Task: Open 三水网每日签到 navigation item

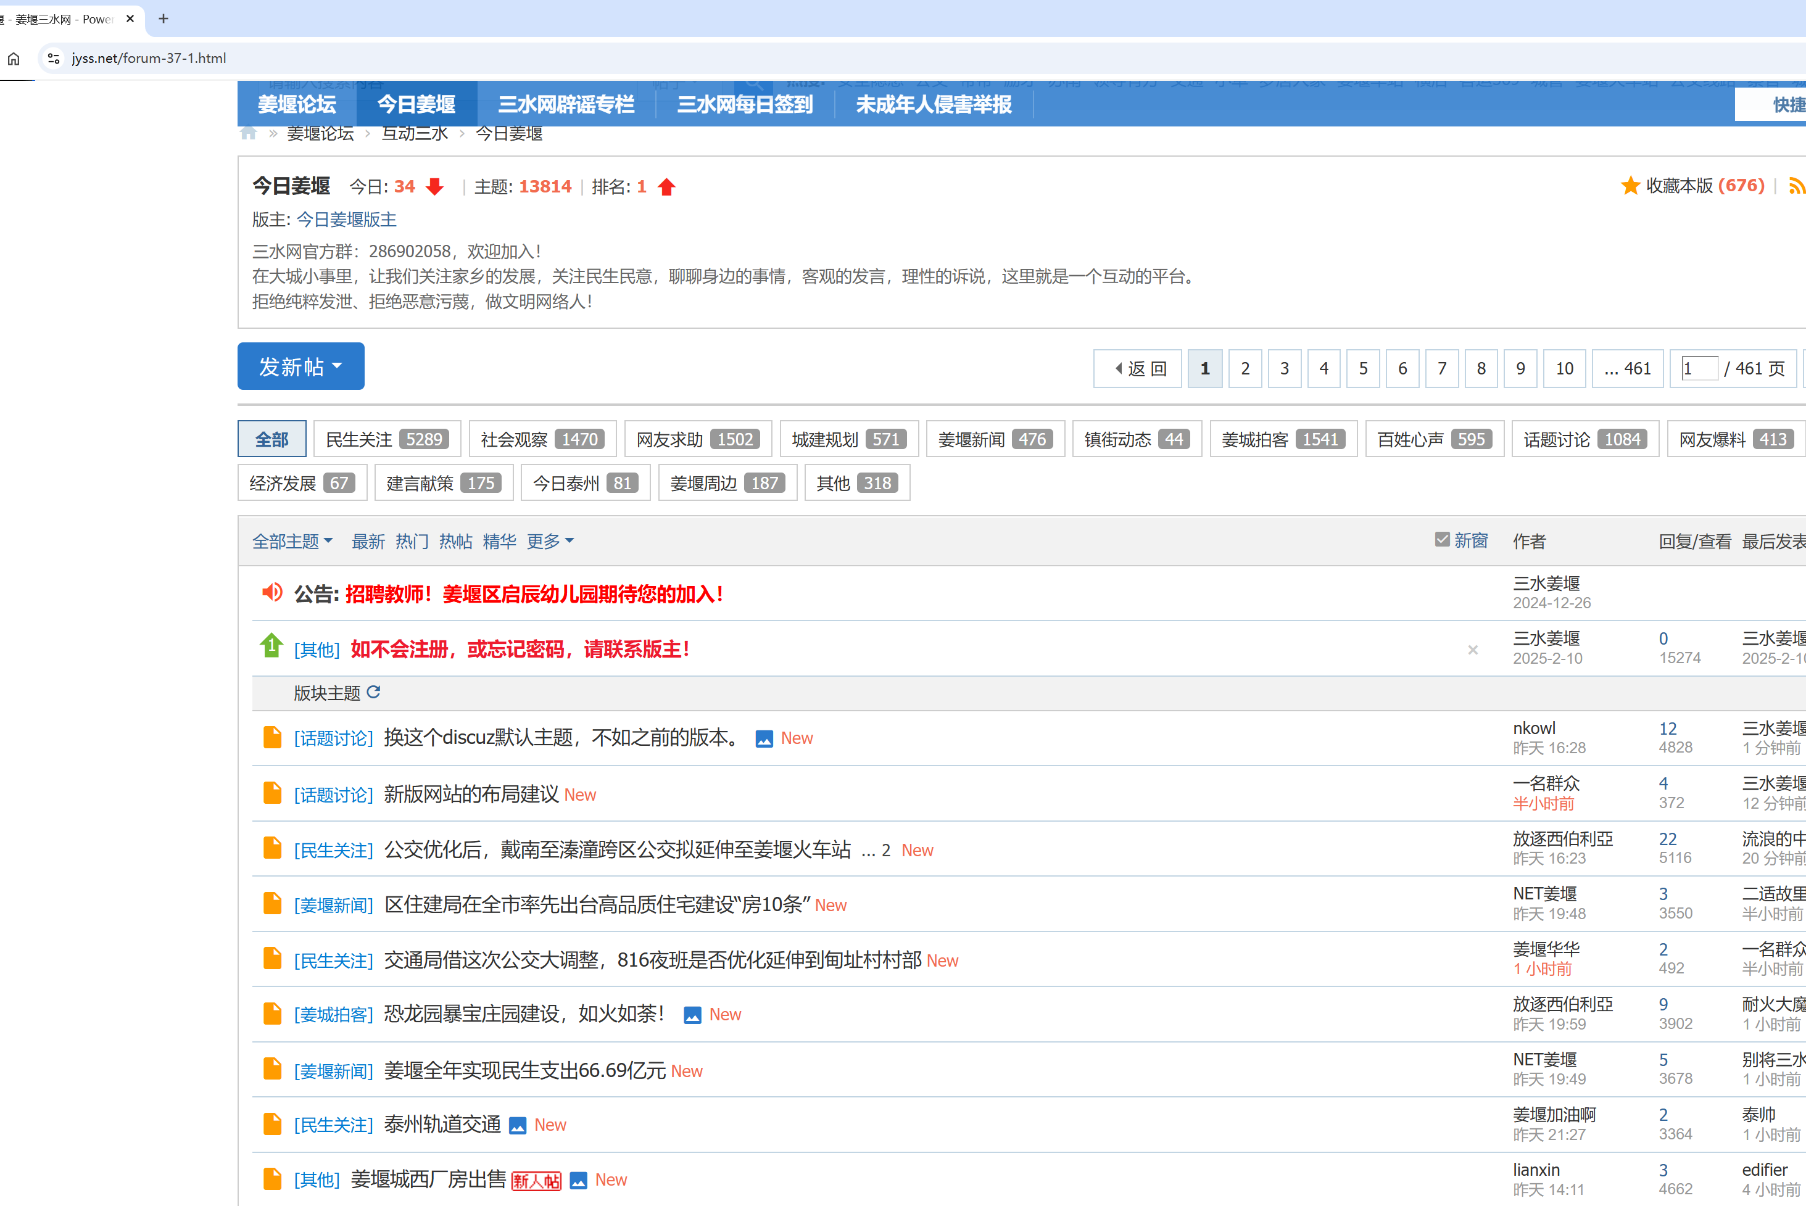Action: pyautogui.click(x=745, y=105)
